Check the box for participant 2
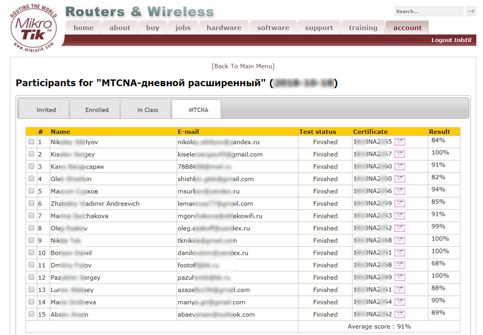 pyautogui.click(x=32, y=154)
